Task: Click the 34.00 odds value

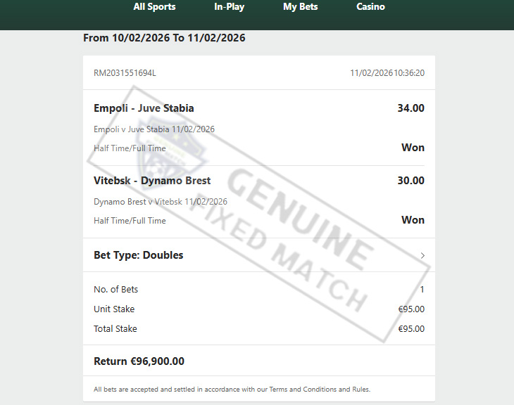Action: (x=410, y=108)
